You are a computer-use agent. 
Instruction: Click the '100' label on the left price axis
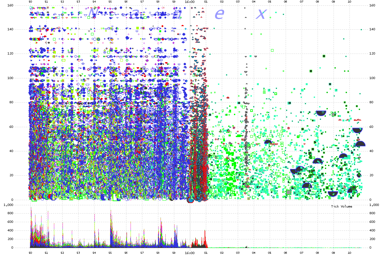pyautogui.click(x=10, y=78)
